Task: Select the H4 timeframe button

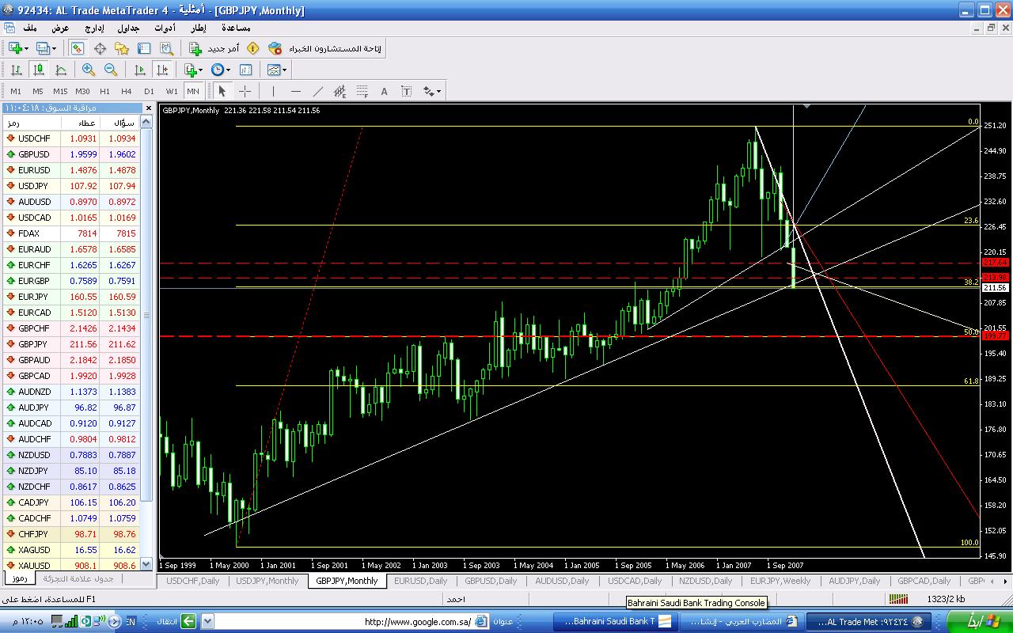Action: coord(127,91)
